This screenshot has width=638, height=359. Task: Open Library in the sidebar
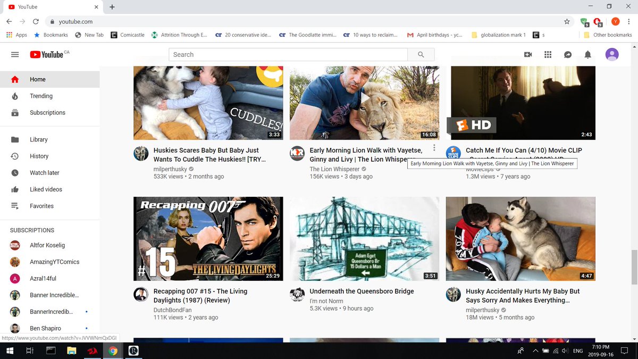49,139
